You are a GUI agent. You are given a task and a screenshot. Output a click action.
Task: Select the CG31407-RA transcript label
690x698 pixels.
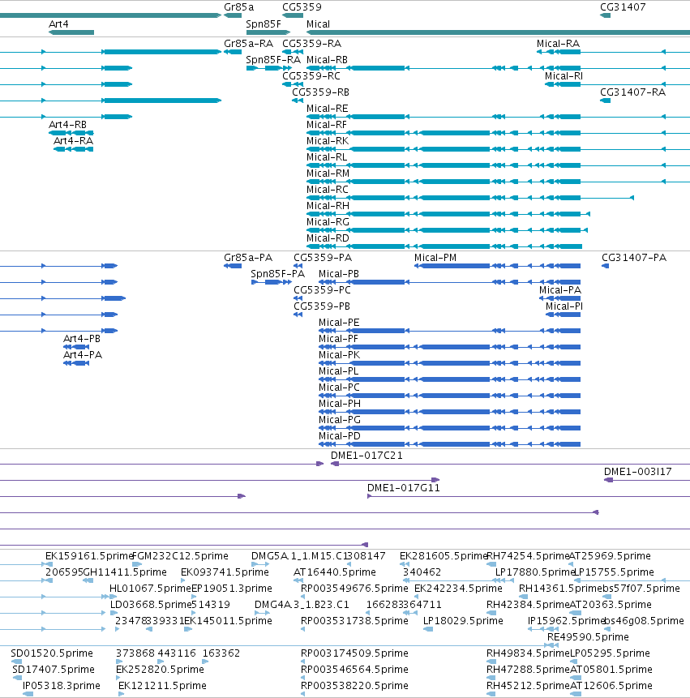point(632,92)
